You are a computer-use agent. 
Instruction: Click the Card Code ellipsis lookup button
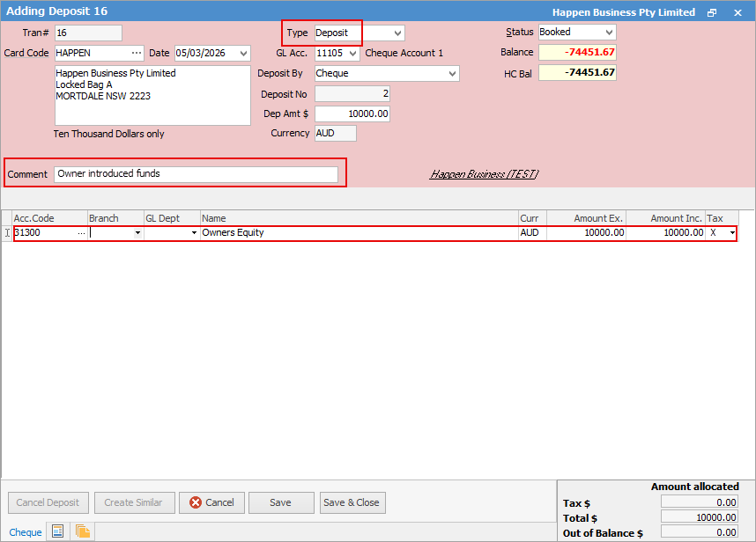coord(137,53)
